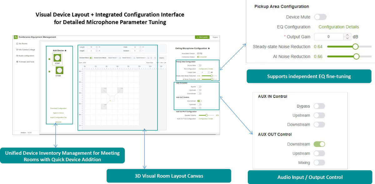Click the green Client update button
The height and width of the screenshot is (184, 375).
pyautogui.click(x=202, y=37)
